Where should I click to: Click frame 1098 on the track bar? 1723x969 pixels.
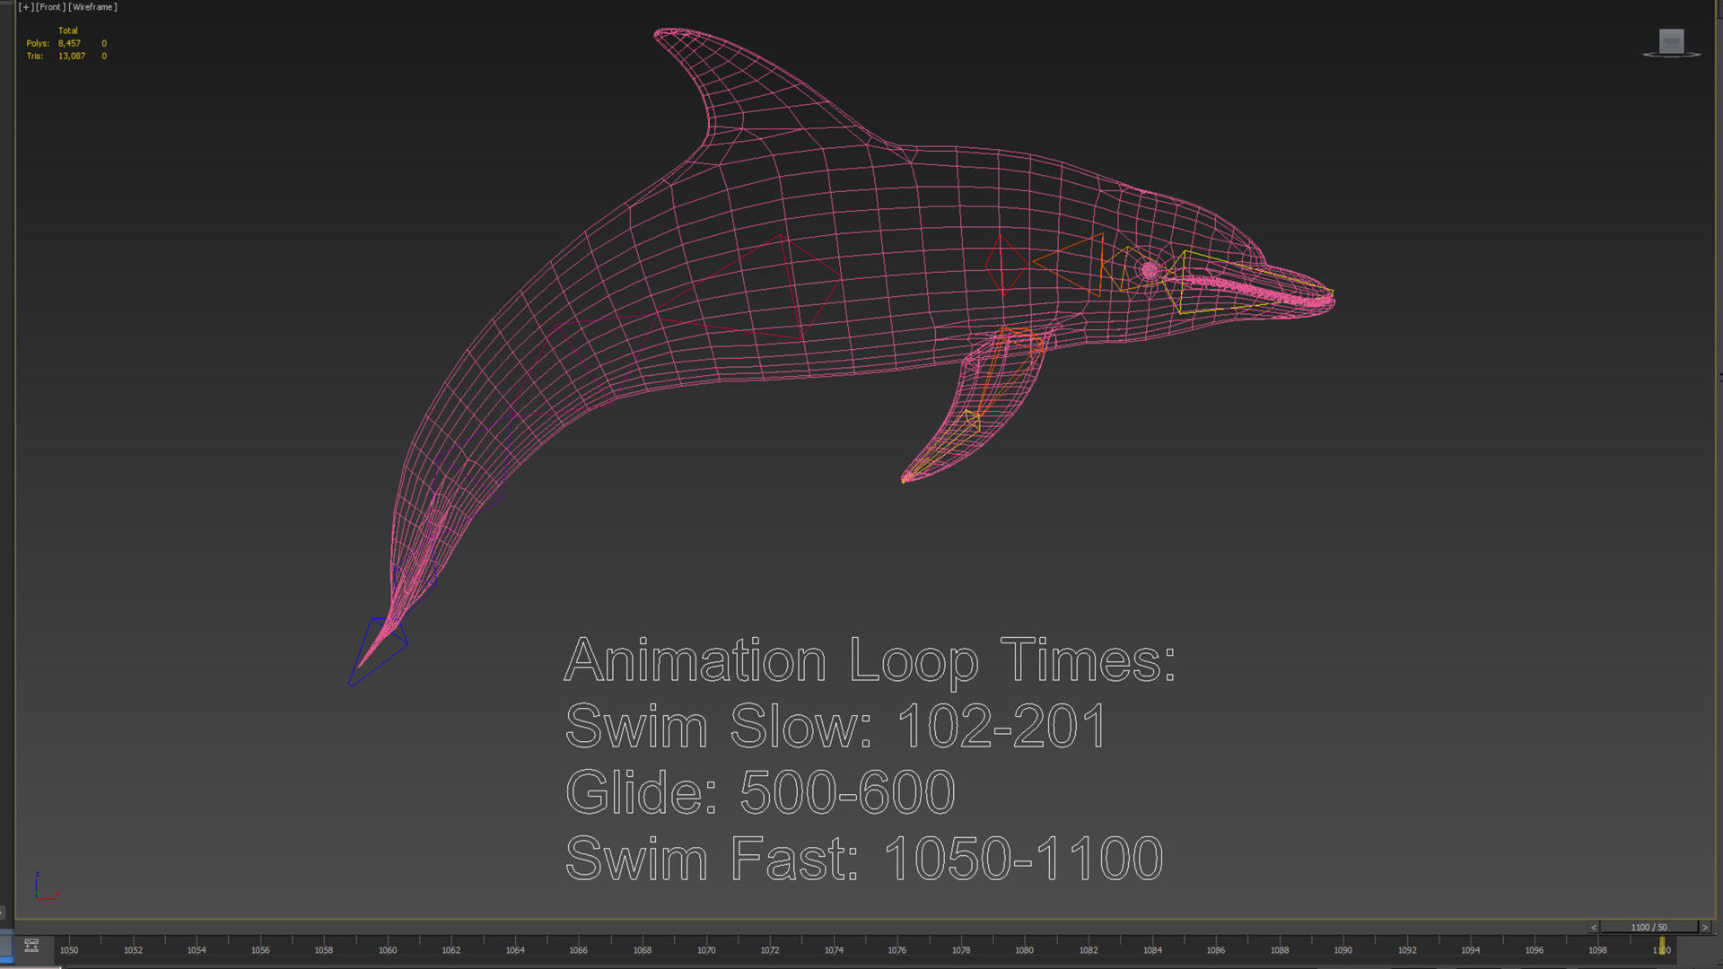[1597, 950]
